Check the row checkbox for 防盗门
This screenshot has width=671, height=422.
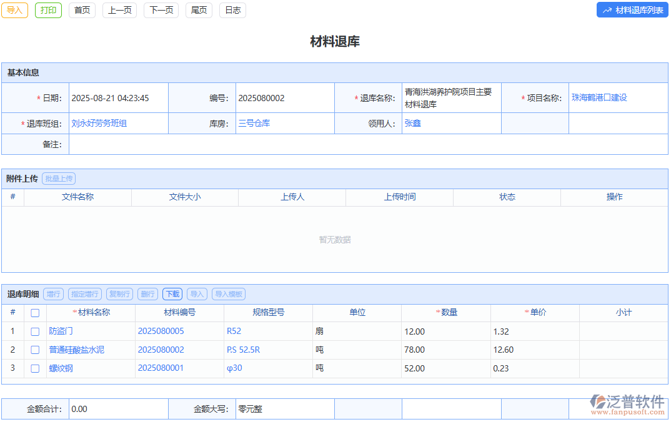pos(35,331)
